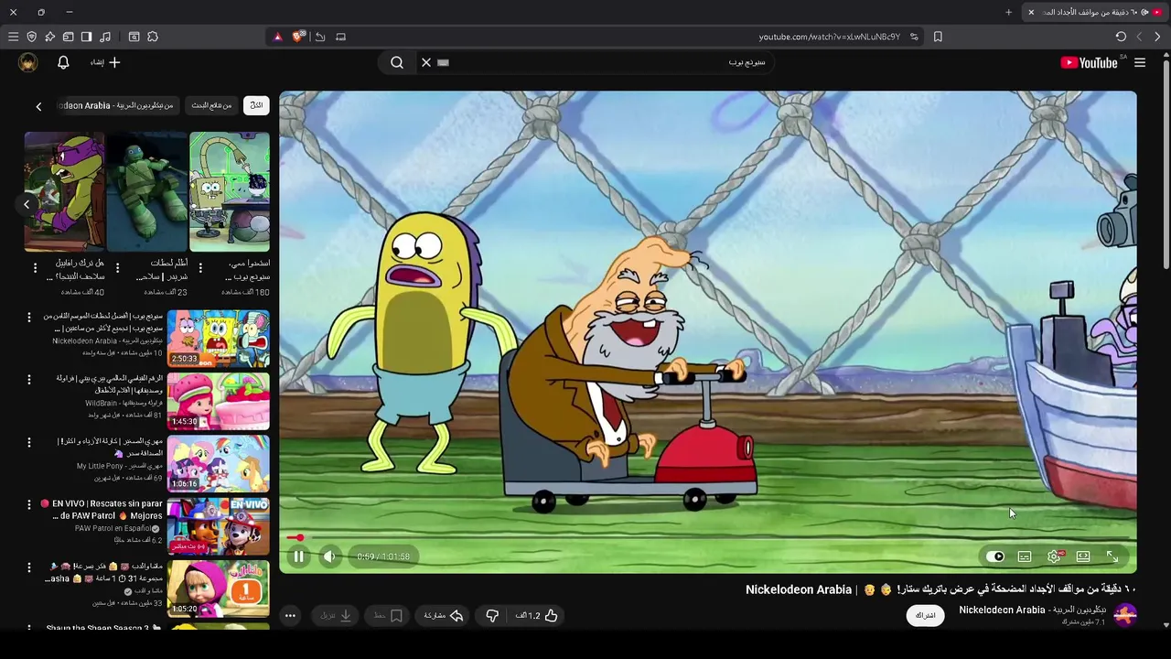1171x659 pixels.
Task: Click the download (تنزيل) button
Action: coord(337,616)
